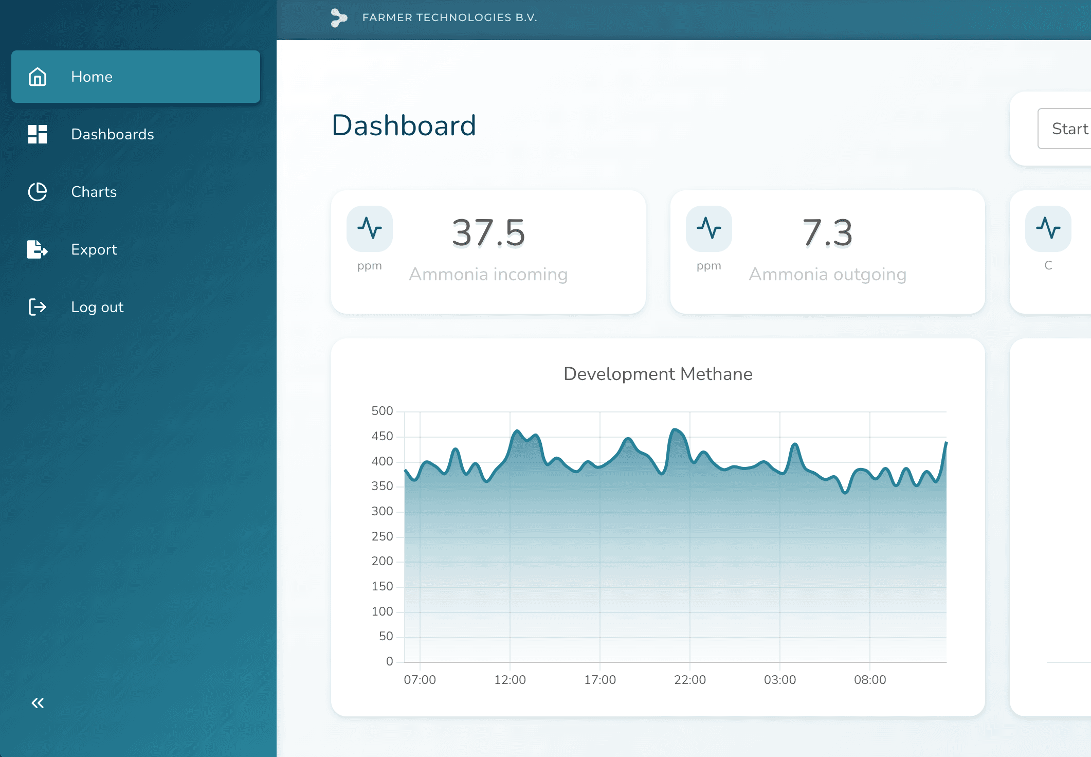Click the Dashboard page heading

pyautogui.click(x=404, y=125)
